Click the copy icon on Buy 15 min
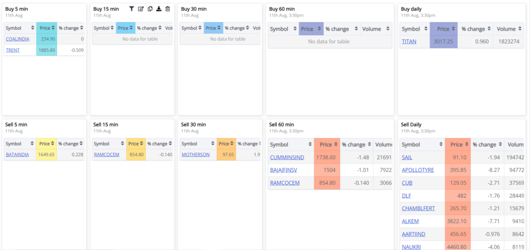The width and height of the screenshot is (530, 250). tap(150, 9)
